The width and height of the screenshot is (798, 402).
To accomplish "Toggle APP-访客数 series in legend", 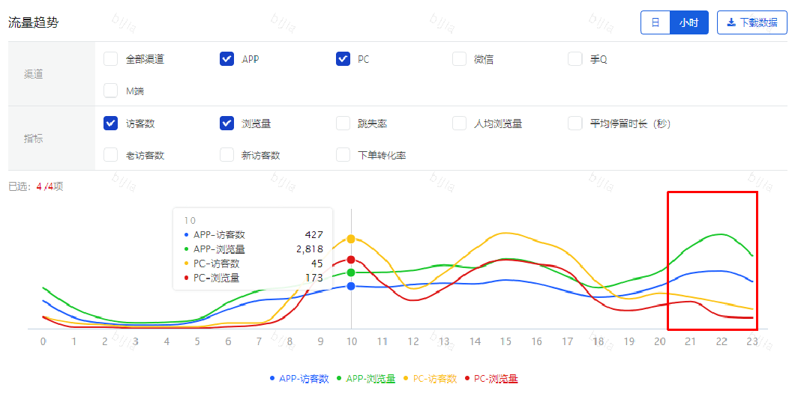I will coord(299,379).
